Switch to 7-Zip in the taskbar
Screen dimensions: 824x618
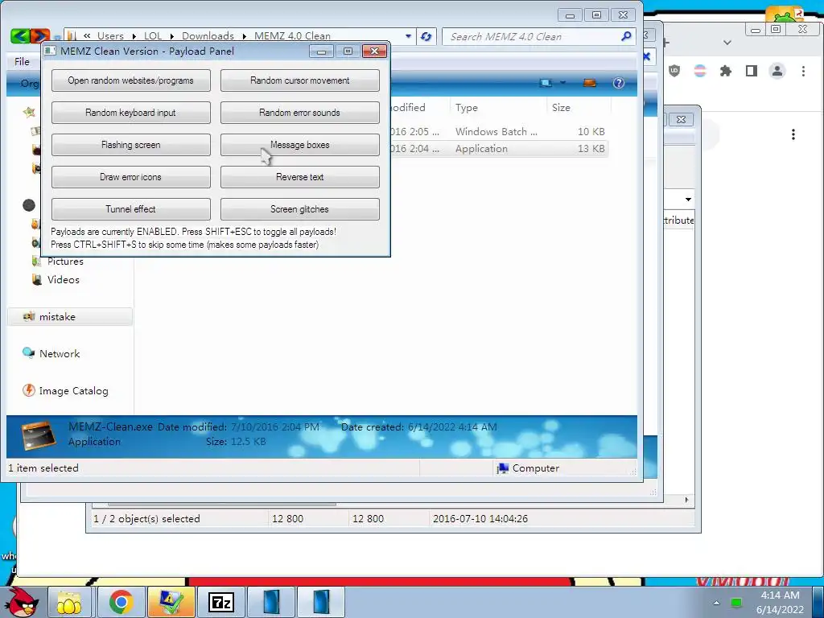pyautogui.click(x=221, y=602)
